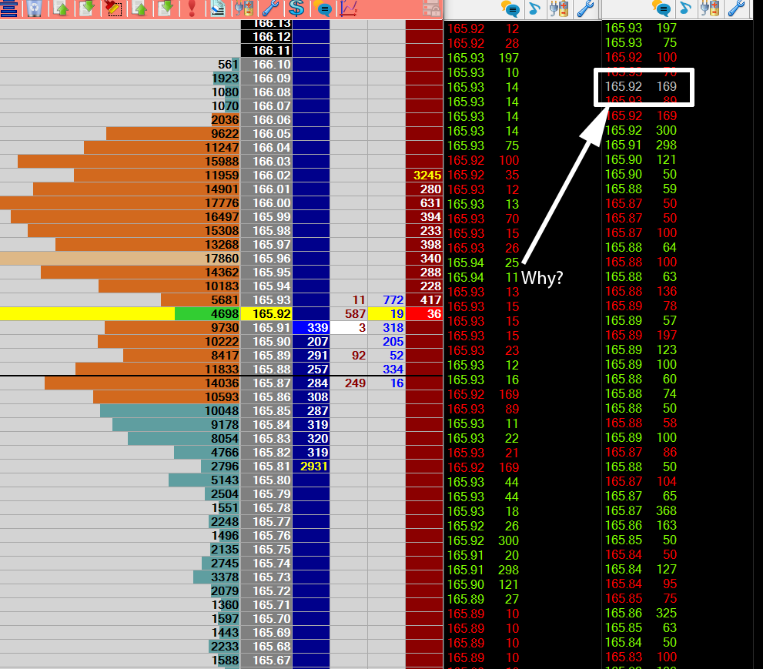Click the 17860 volume profile bar
This screenshot has width=763, height=669.
(119, 259)
